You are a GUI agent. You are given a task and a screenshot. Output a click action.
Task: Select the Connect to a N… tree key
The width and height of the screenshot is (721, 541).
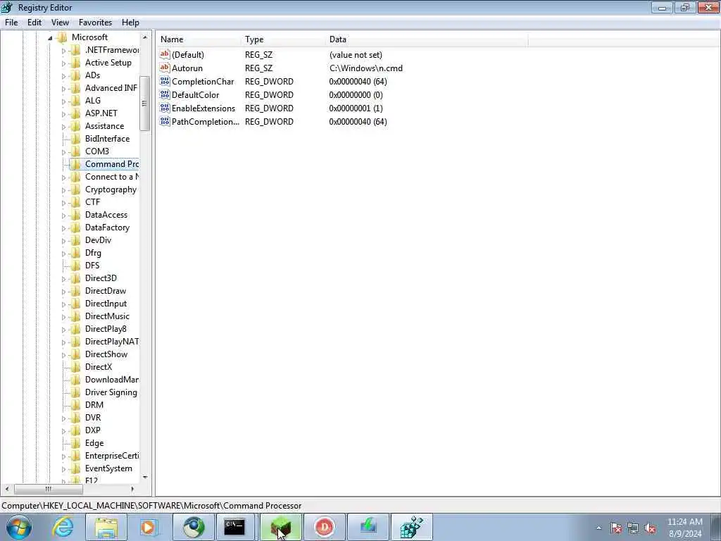112,177
